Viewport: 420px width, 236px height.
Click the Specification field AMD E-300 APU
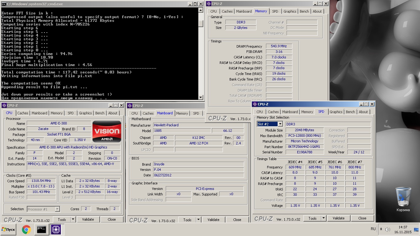[73, 147]
